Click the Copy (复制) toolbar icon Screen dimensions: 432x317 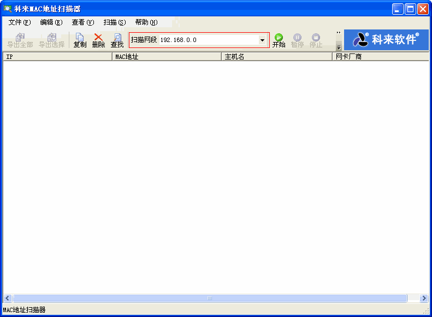tap(80, 40)
